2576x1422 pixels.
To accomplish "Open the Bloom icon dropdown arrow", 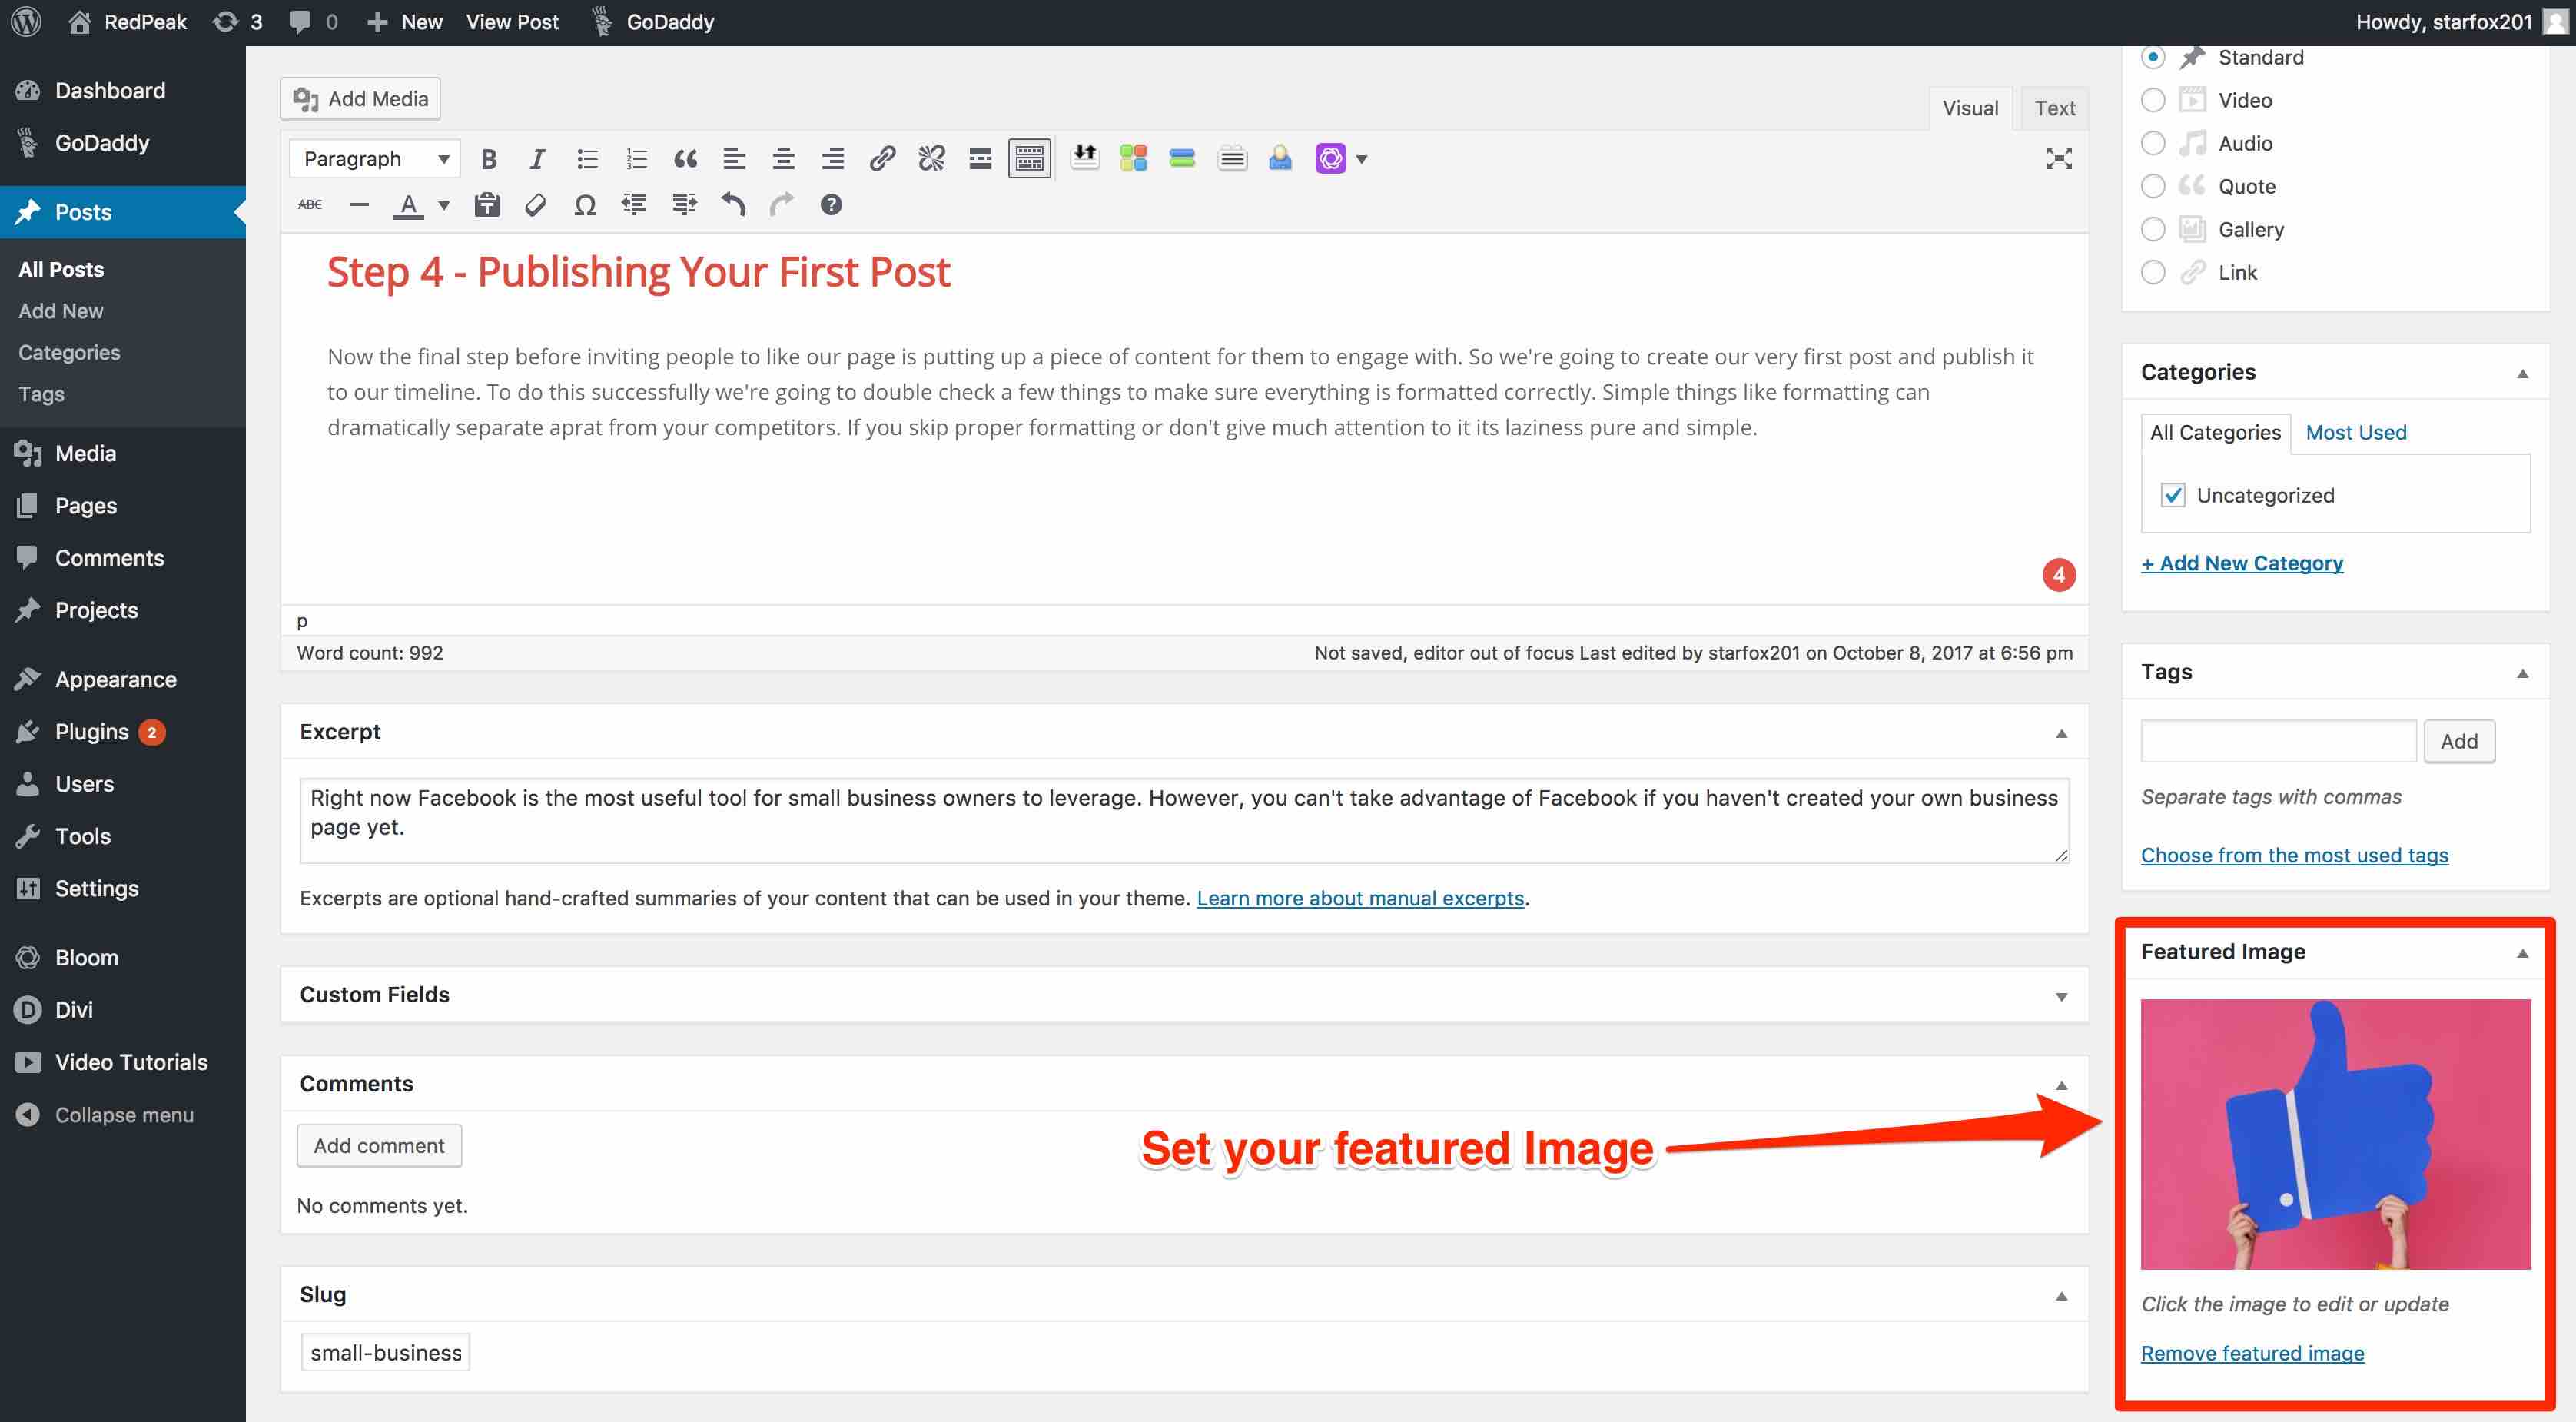I will tap(1361, 158).
